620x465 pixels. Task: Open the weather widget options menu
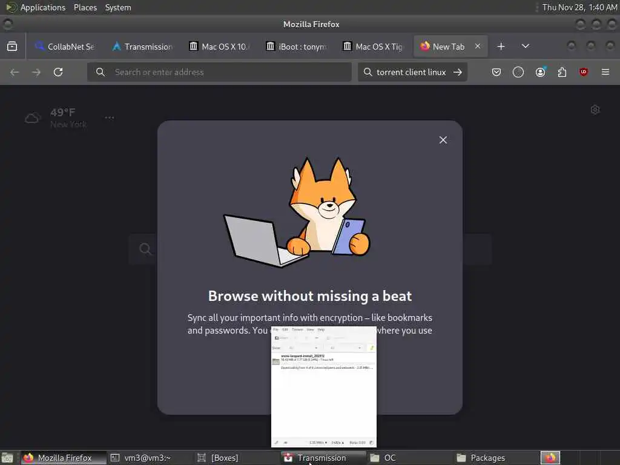click(x=110, y=117)
